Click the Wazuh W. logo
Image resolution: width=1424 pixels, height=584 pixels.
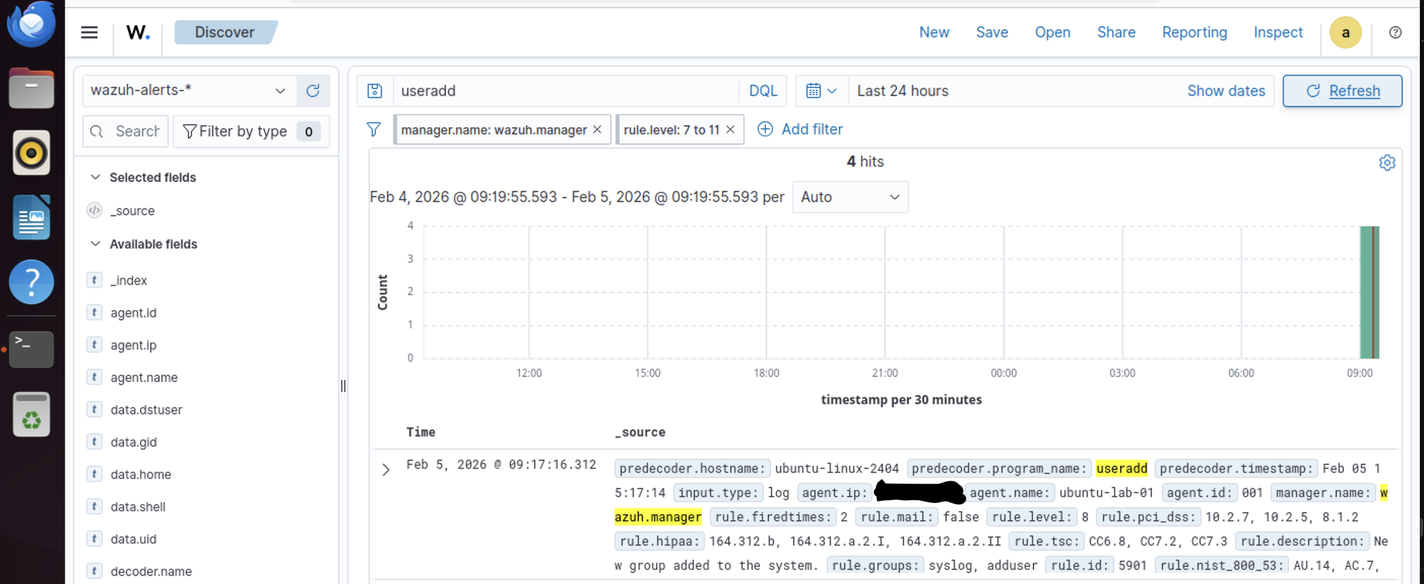(x=138, y=33)
